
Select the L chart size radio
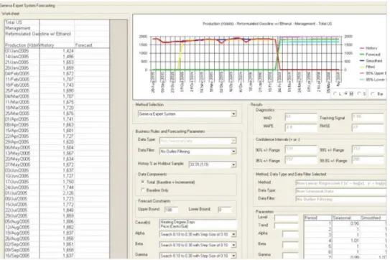[x=335, y=94]
